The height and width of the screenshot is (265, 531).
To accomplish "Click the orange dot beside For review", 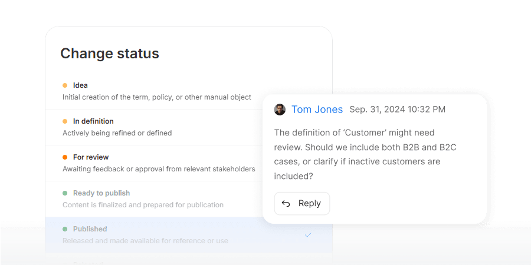I will tap(65, 157).
